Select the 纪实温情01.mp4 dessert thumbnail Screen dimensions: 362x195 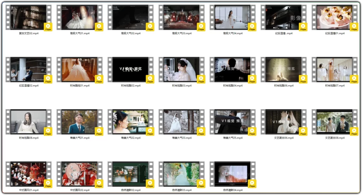click(334, 17)
